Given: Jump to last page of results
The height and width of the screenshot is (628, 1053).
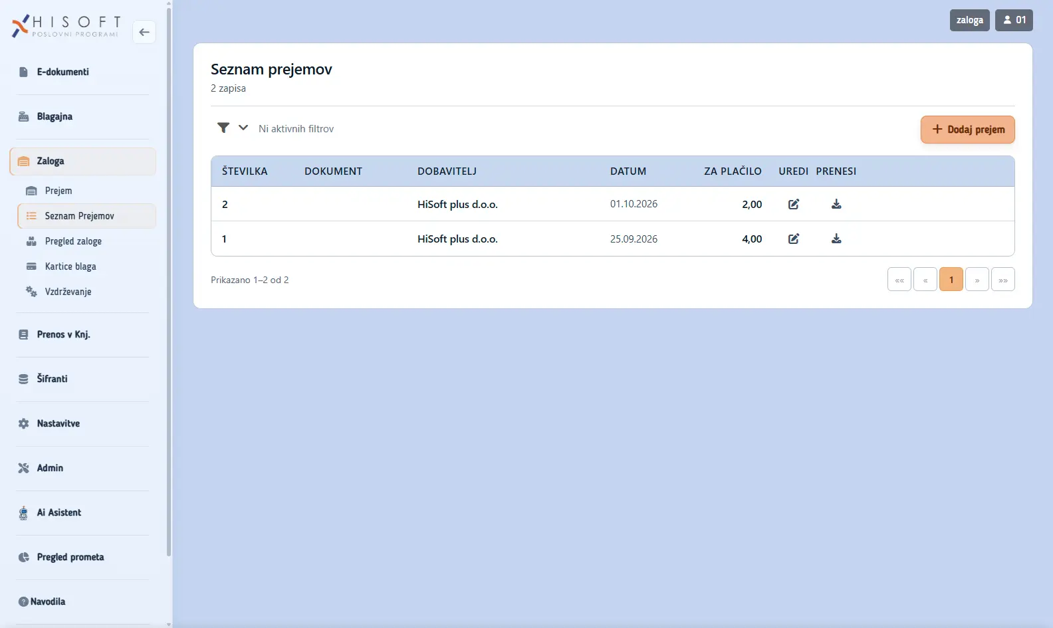Looking at the screenshot, I should click(x=1003, y=280).
